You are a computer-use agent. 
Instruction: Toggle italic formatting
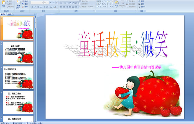(x=35, y=7)
